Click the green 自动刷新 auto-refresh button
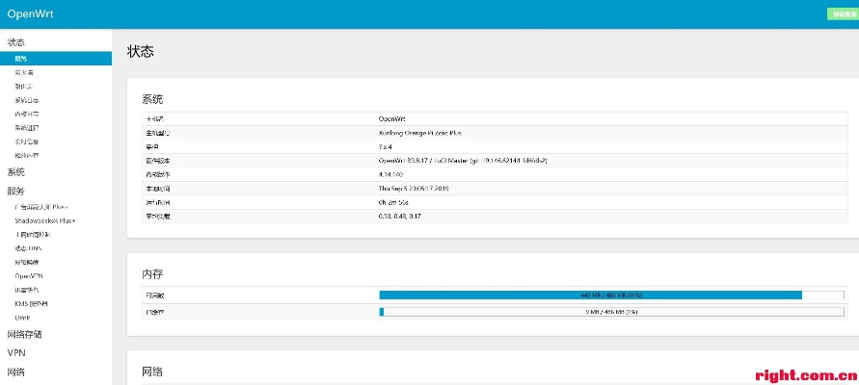 click(x=842, y=14)
